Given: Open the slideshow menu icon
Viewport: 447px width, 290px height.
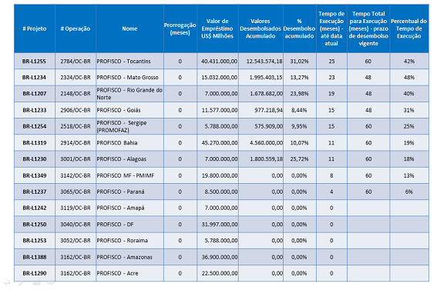Looking at the screenshot, I should 36,282.
